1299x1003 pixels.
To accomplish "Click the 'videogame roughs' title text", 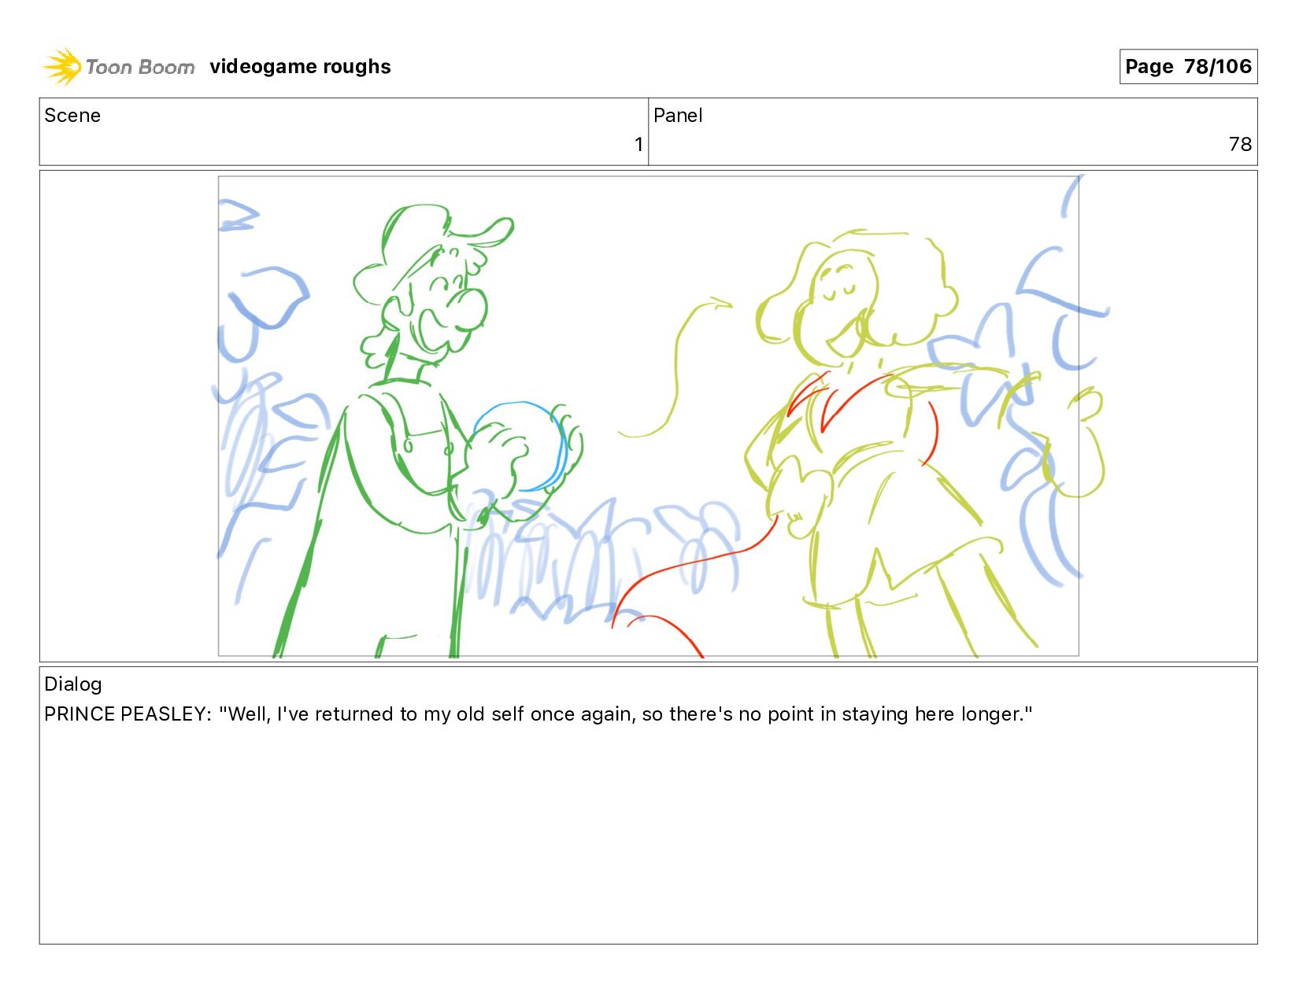I will tap(300, 67).
